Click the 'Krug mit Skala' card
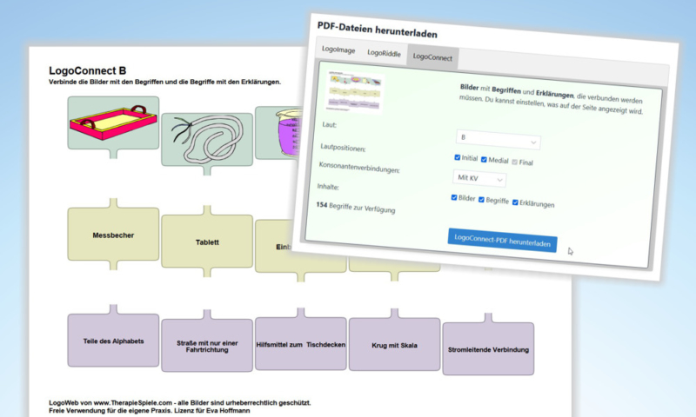This screenshot has height=417, width=696. tap(394, 345)
